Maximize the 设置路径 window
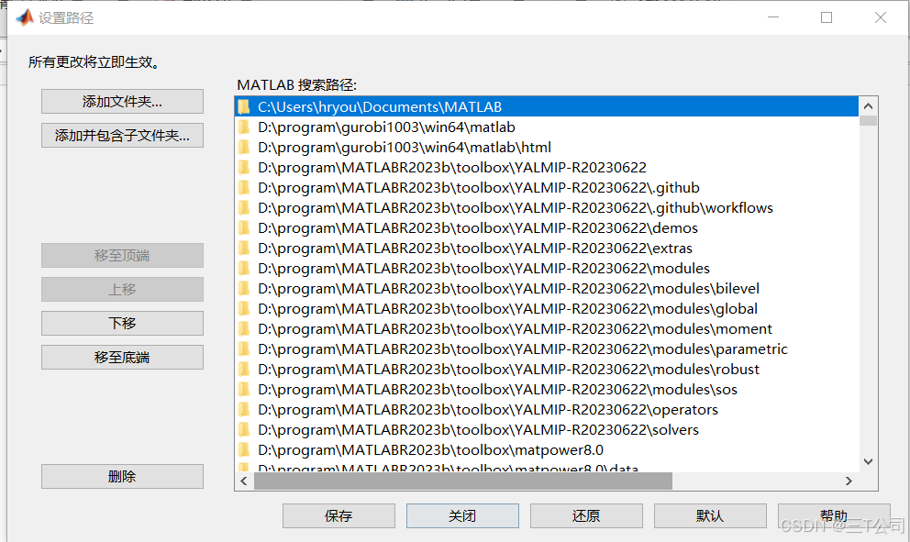The height and width of the screenshot is (542, 910). pyautogui.click(x=827, y=17)
